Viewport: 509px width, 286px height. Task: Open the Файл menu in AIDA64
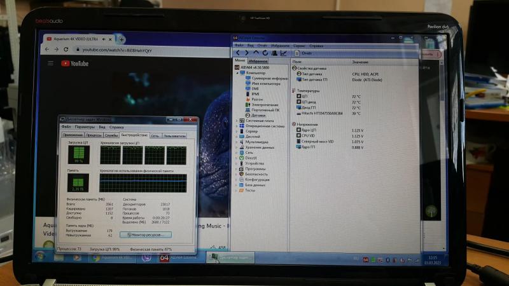coord(239,45)
